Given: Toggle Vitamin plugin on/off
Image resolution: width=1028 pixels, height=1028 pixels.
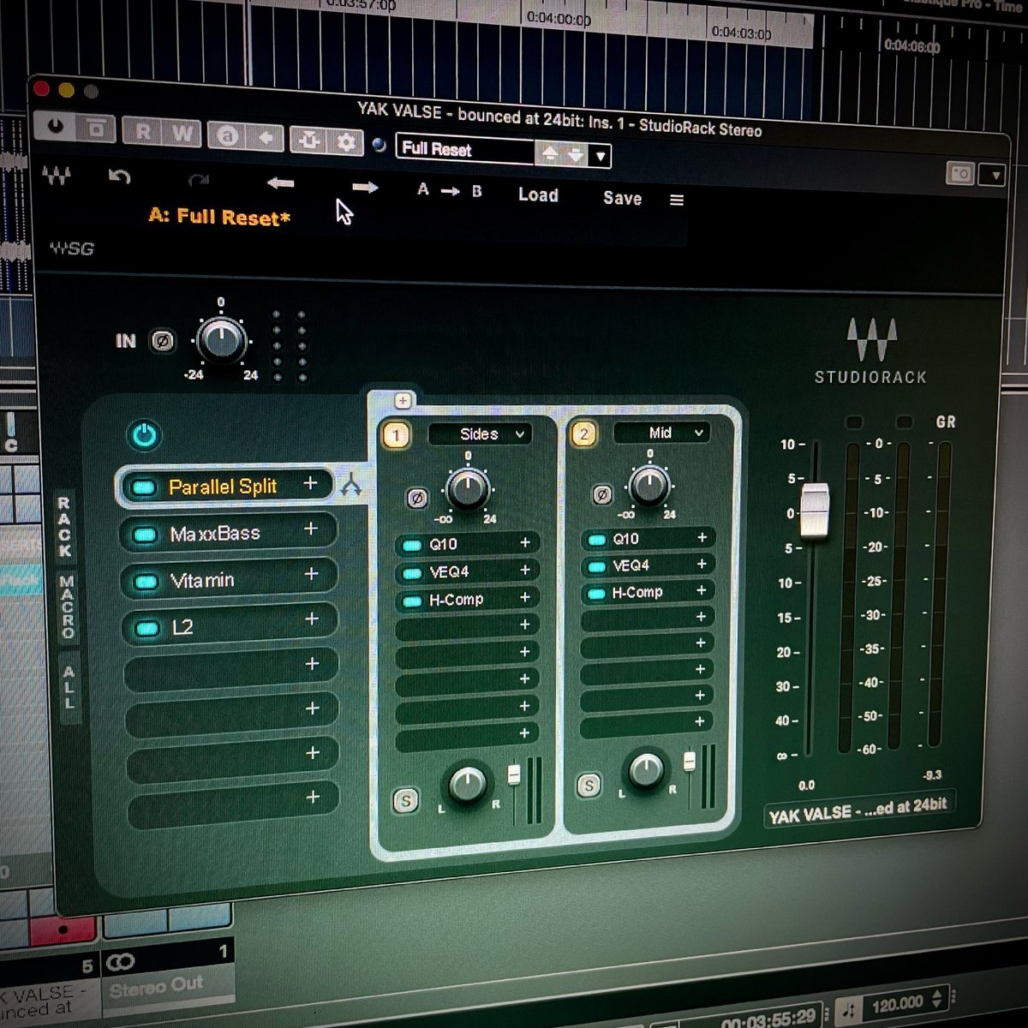Looking at the screenshot, I should point(146,582).
